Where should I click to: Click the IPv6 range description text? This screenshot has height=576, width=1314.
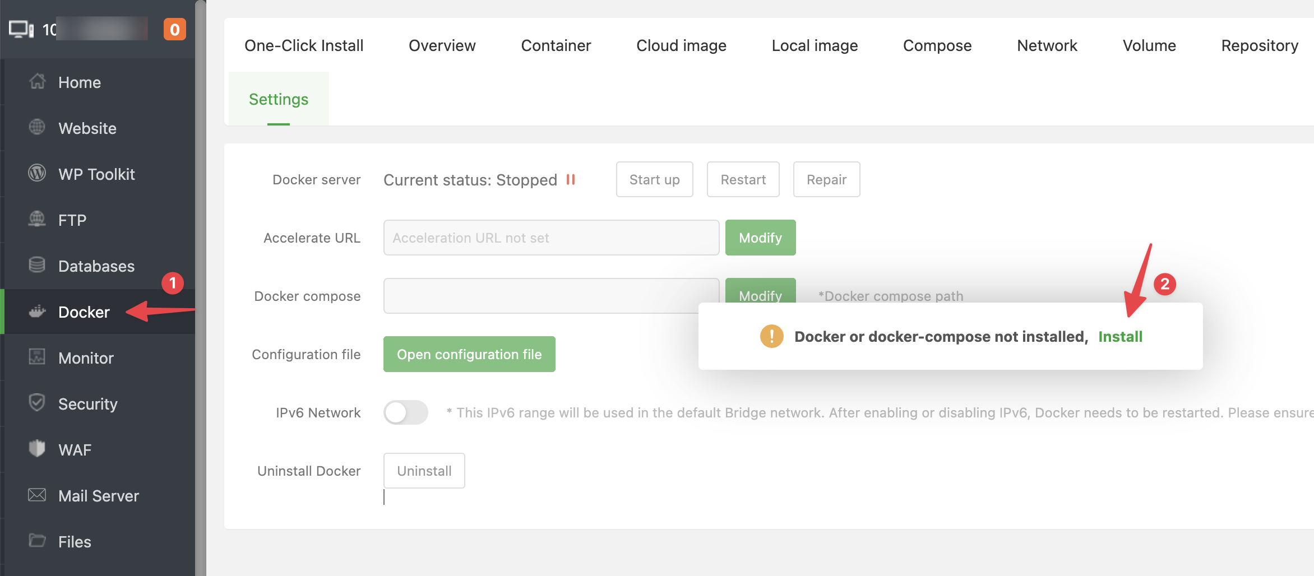[880, 413]
